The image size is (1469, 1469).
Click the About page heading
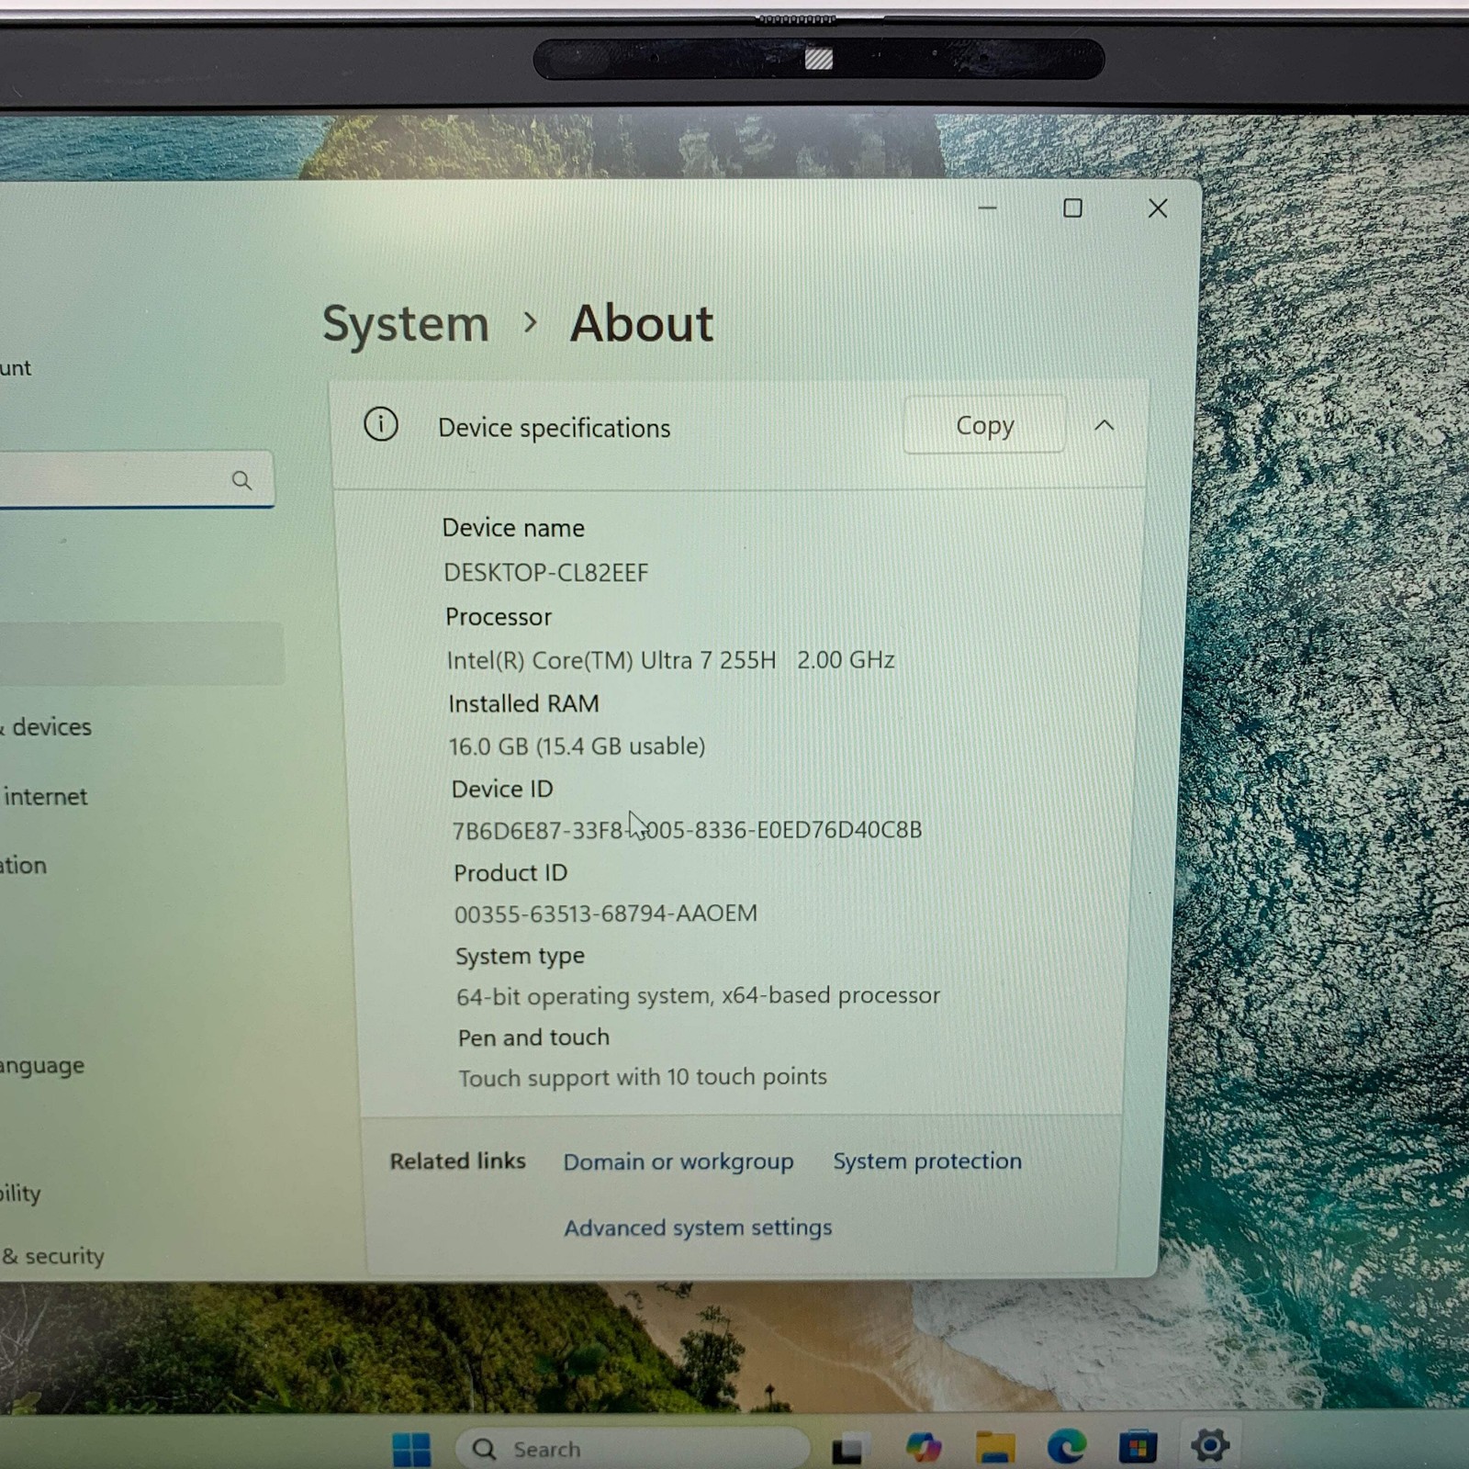pyautogui.click(x=642, y=323)
